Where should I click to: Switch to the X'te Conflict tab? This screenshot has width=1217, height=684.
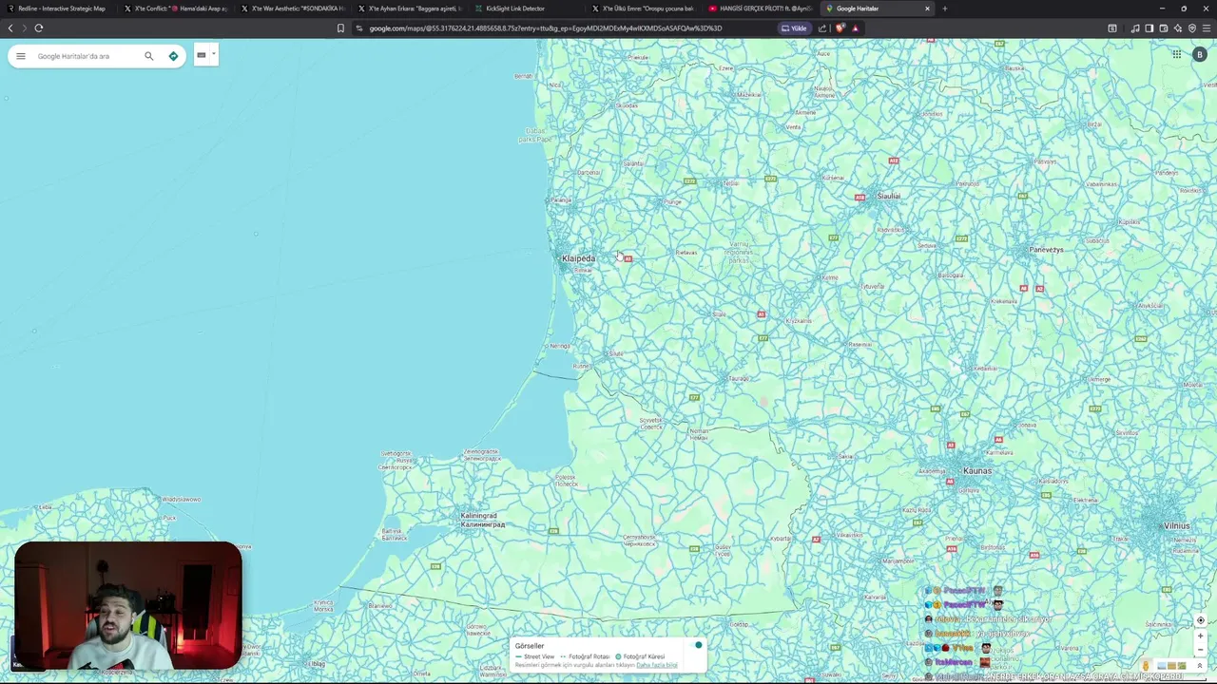176,9
